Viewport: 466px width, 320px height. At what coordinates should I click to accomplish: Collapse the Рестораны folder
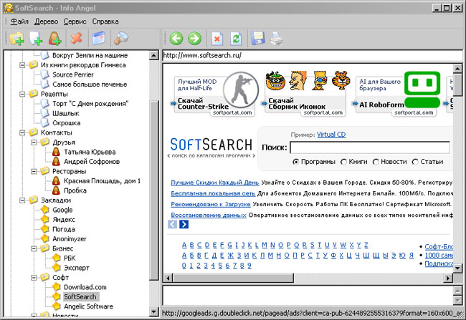(34, 171)
